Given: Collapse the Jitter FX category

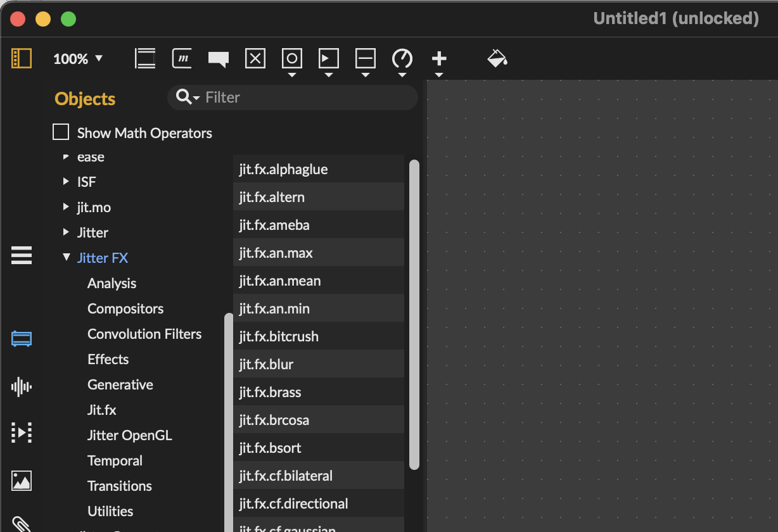Looking at the screenshot, I should [x=66, y=258].
